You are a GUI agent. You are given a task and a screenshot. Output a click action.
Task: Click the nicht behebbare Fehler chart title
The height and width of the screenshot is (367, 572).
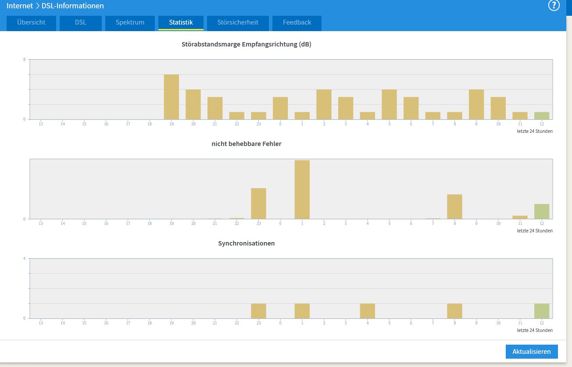247,144
